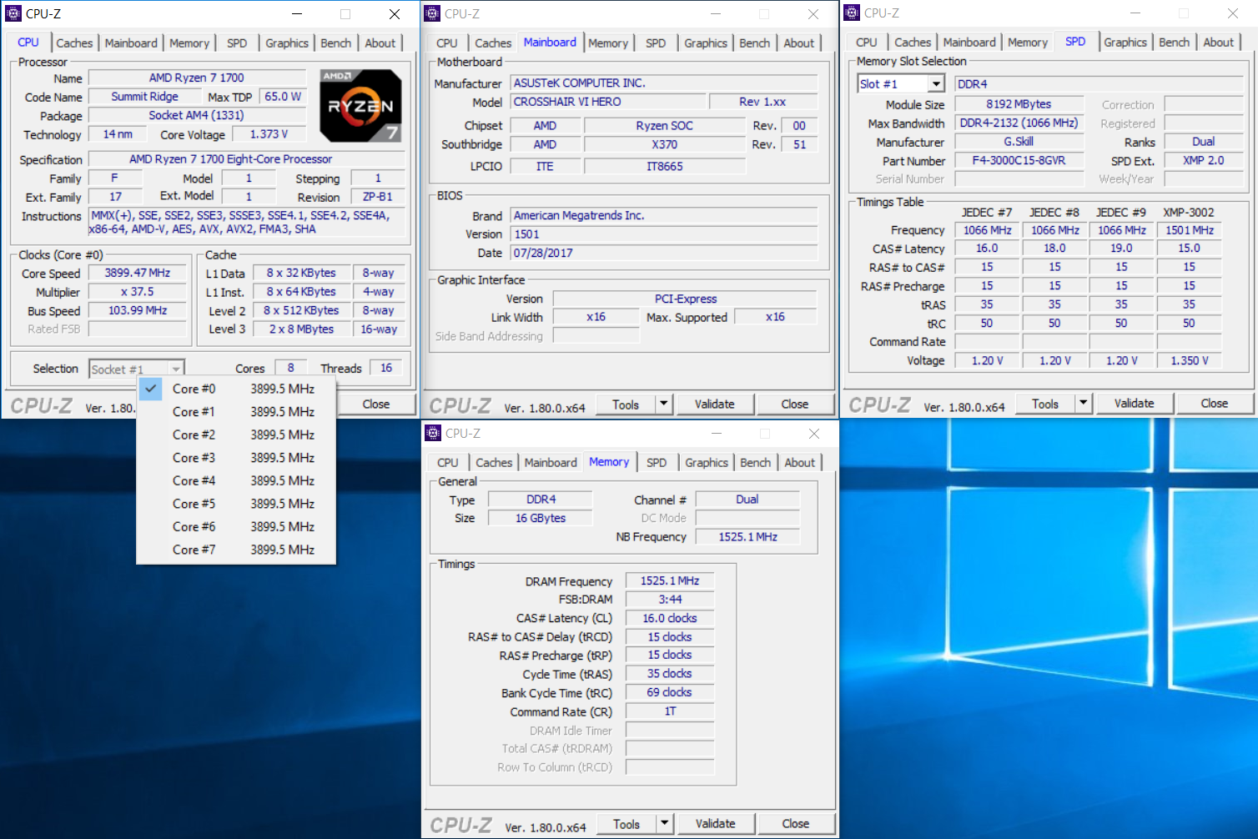Click the Part Number field F4-3000C15-8GVR

[1019, 161]
